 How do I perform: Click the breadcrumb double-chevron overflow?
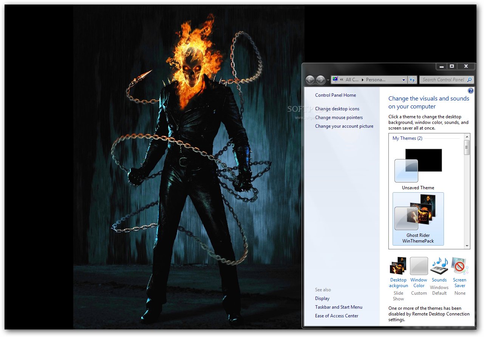point(342,80)
